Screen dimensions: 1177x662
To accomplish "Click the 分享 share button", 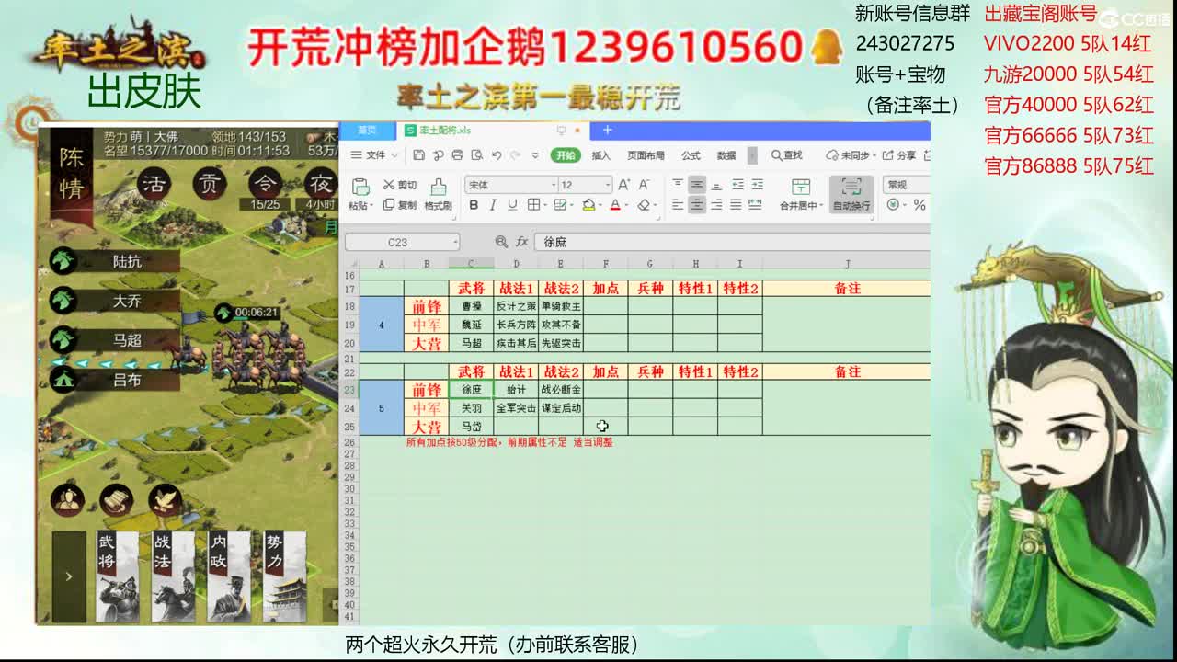I will tap(900, 155).
